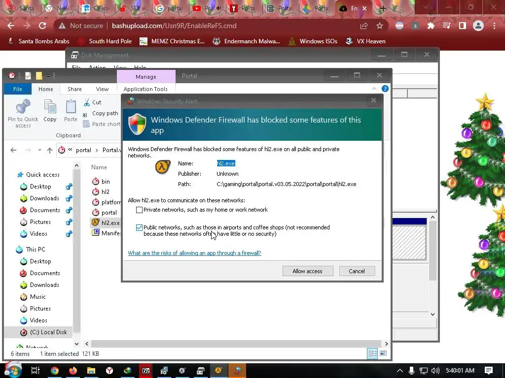Click portal breadcrumb in address bar
This screenshot has width=505, height=378.
(x=83, y=150)
